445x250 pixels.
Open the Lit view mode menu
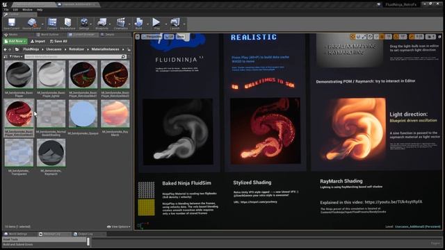[x=169, y=37]
